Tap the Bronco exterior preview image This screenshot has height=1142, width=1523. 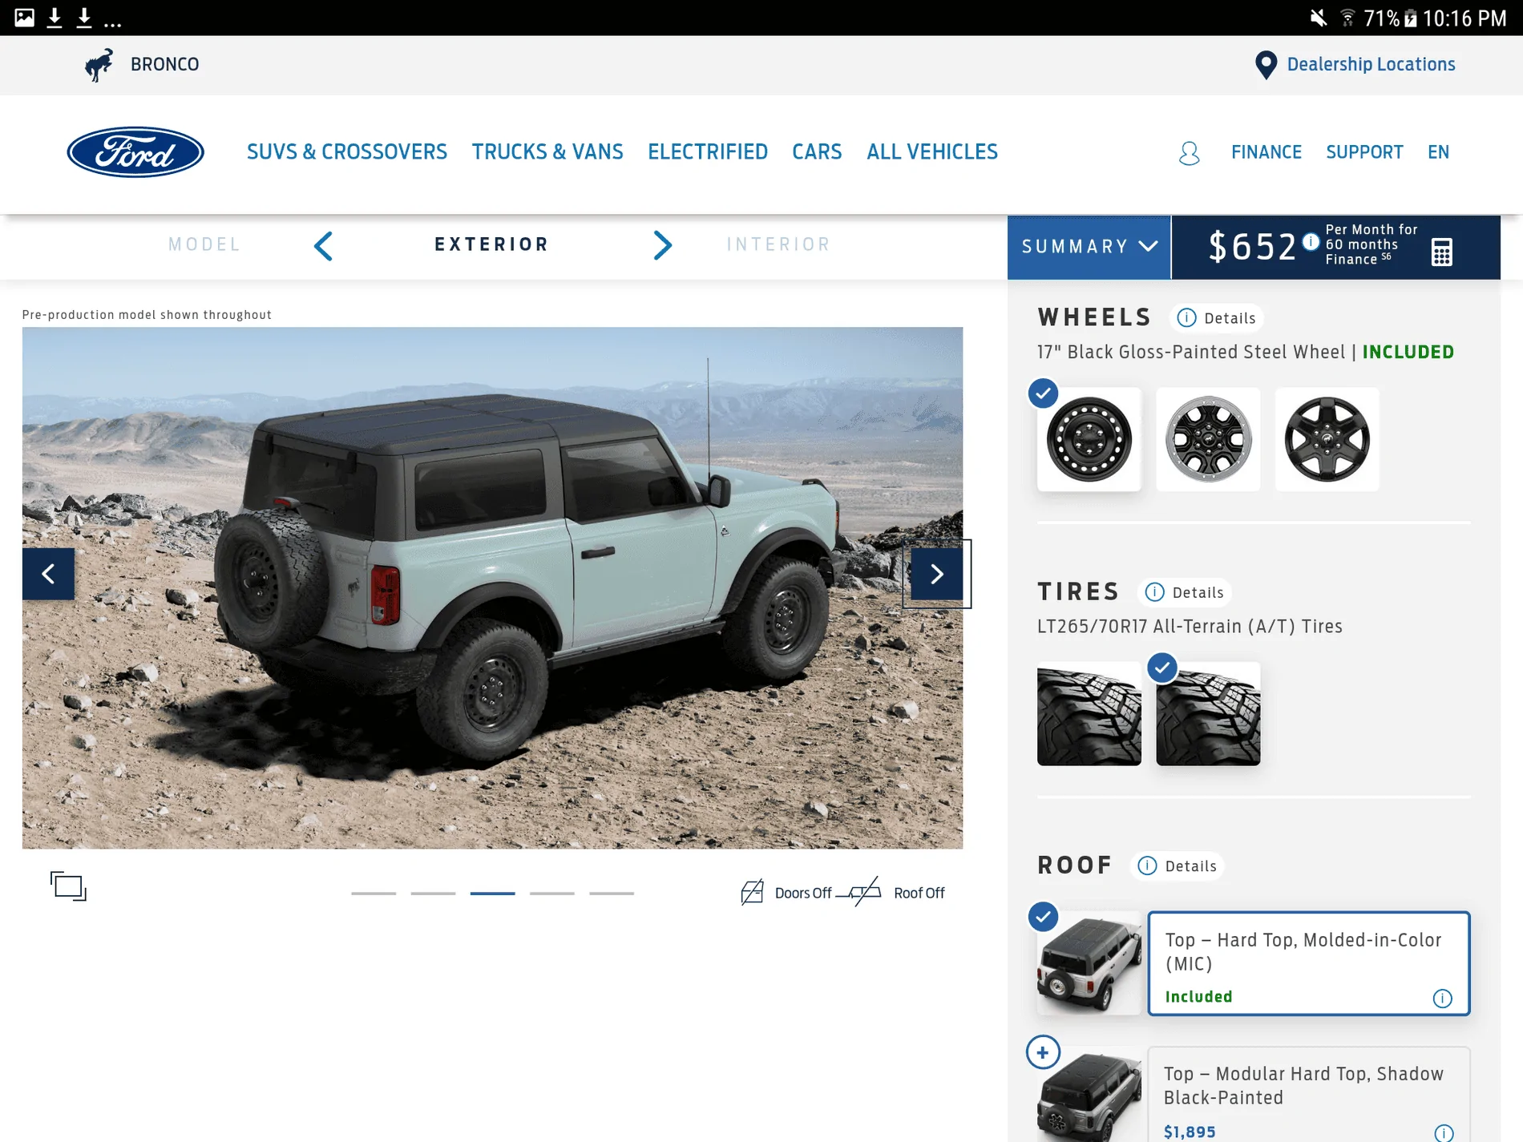(492, 587)
